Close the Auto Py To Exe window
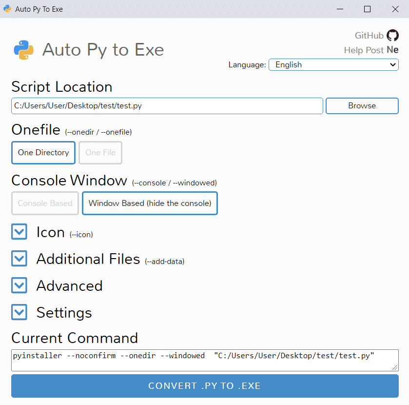This screenshot has height=405, width=409. coord(395,9)
